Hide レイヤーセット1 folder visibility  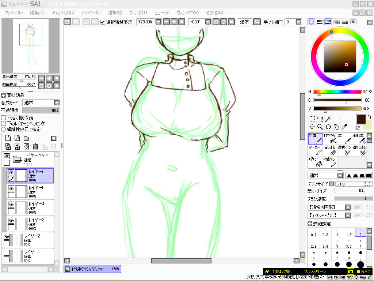click(x=7, y=156)
